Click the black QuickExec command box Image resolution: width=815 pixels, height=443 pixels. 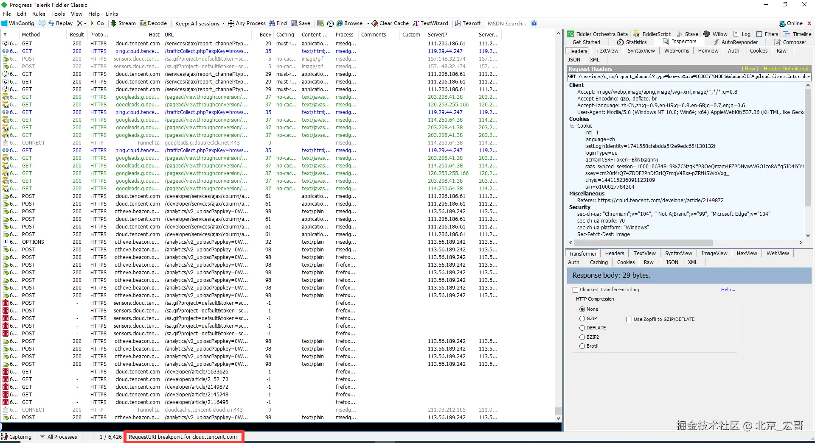click(x=281, y=427)
